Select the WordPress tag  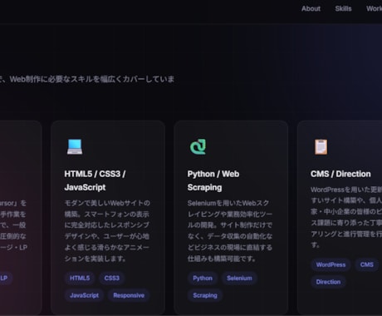331,264
